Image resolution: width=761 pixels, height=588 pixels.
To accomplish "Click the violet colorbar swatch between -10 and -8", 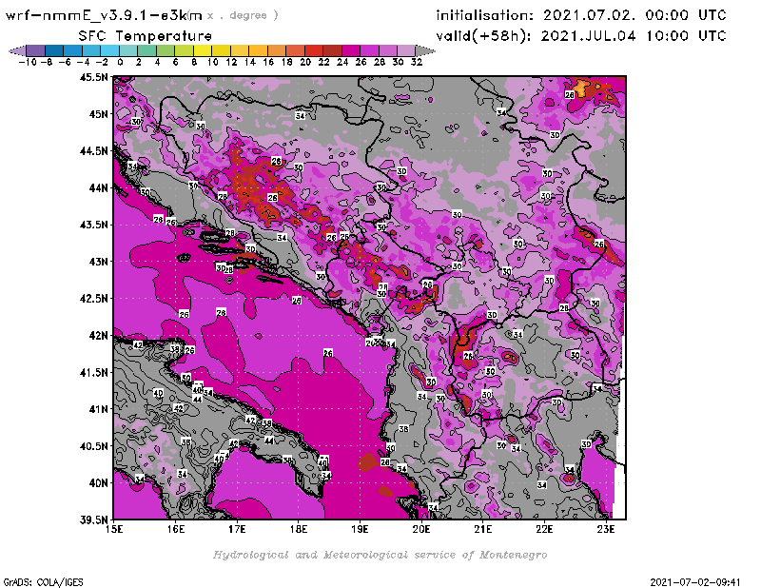I will [x=36, y=50].
